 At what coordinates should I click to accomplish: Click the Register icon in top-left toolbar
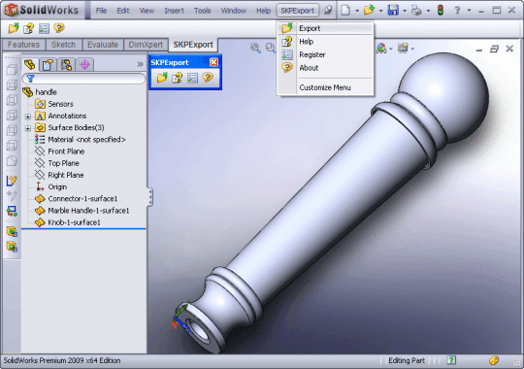tap(44, 28)
